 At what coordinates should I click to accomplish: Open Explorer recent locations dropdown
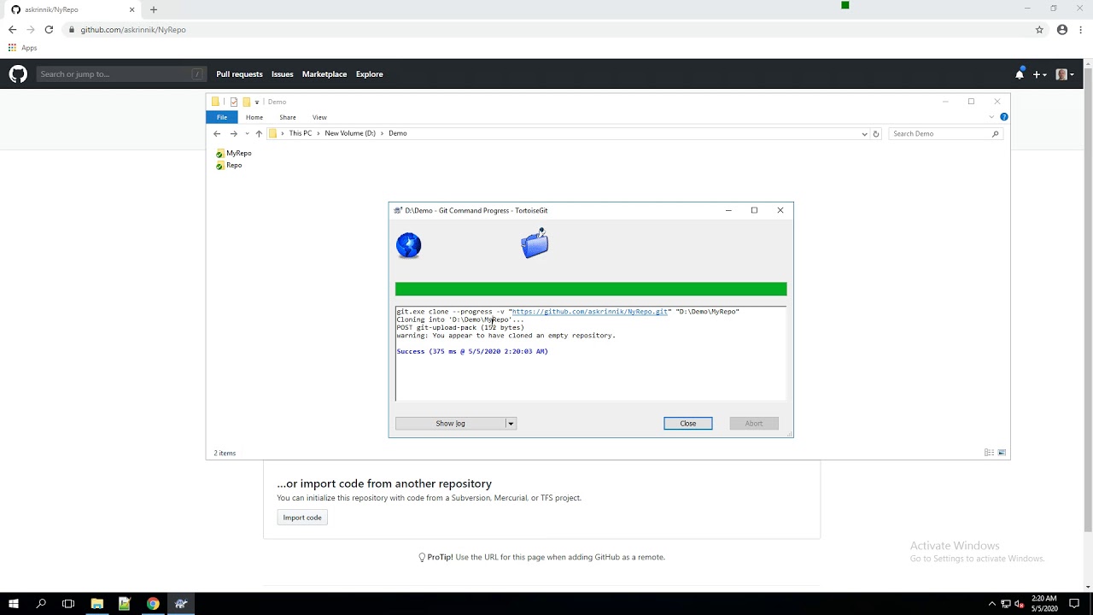click(247, 134)
